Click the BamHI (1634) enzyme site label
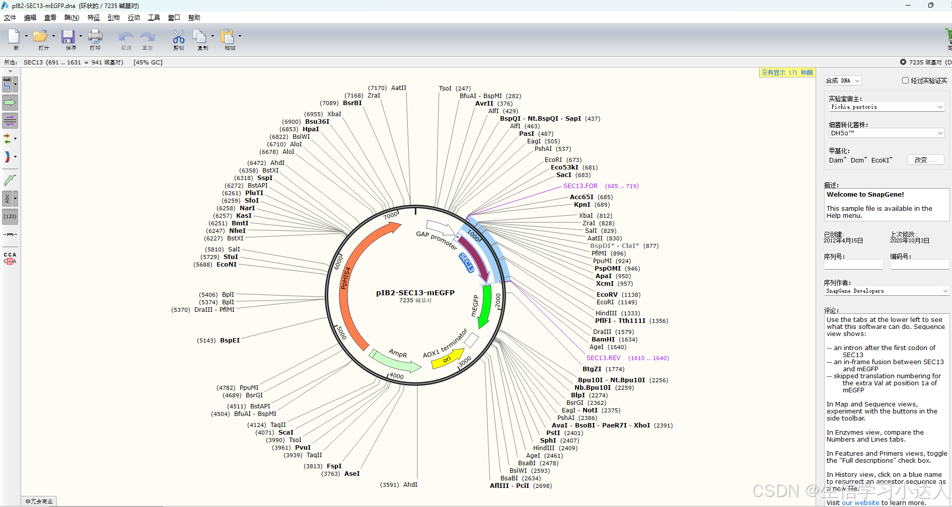Screen dimensions: 952x507 615,340
